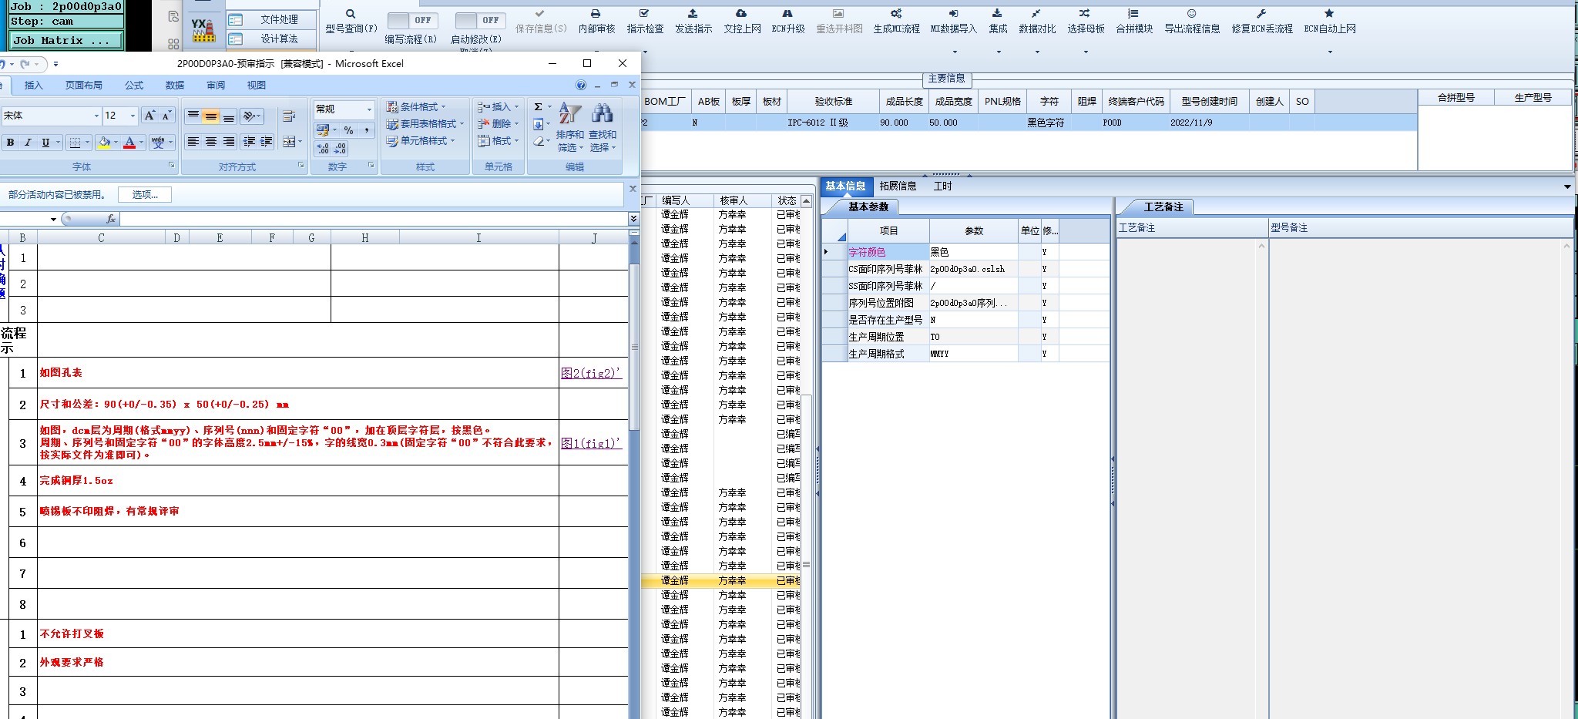Open the 常规 number format dropdown
The height and width of the screenshot is (719, 1578).
(369, 109)
